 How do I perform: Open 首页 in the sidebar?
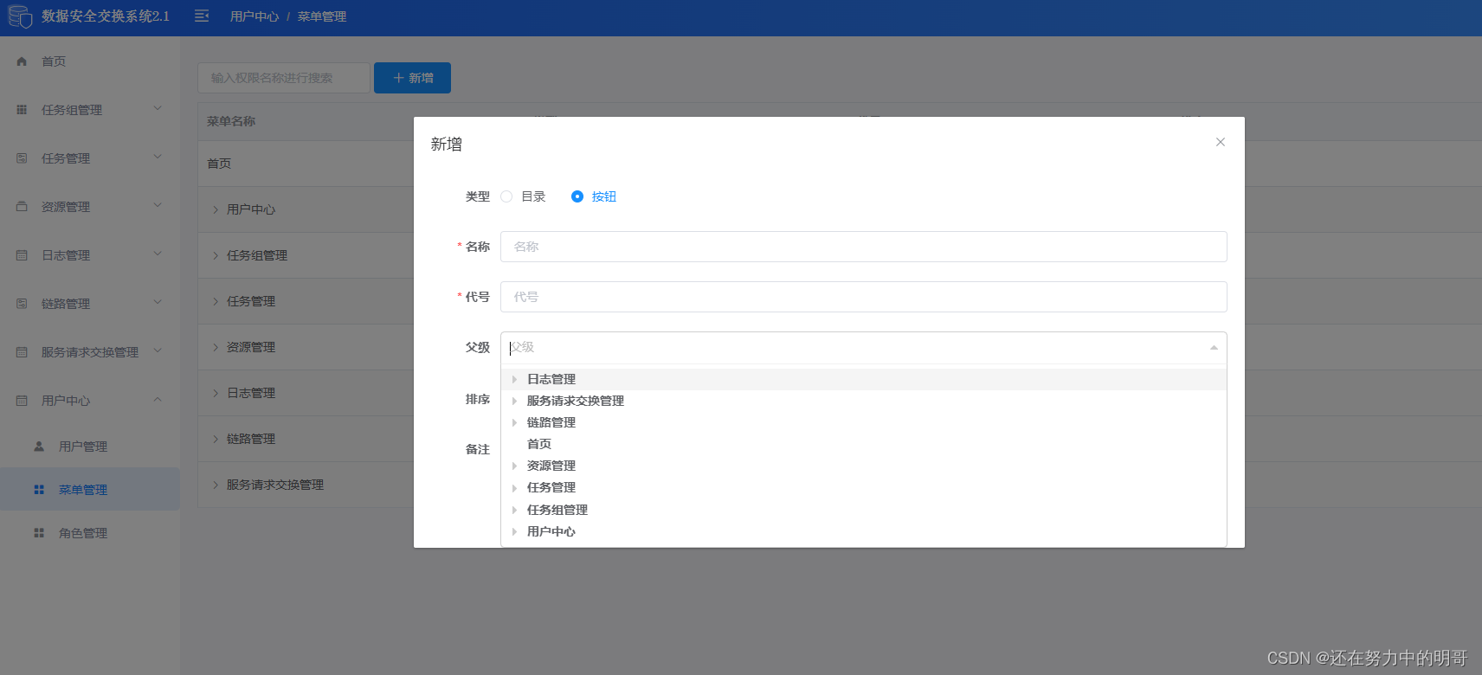(x=90, y=61)
